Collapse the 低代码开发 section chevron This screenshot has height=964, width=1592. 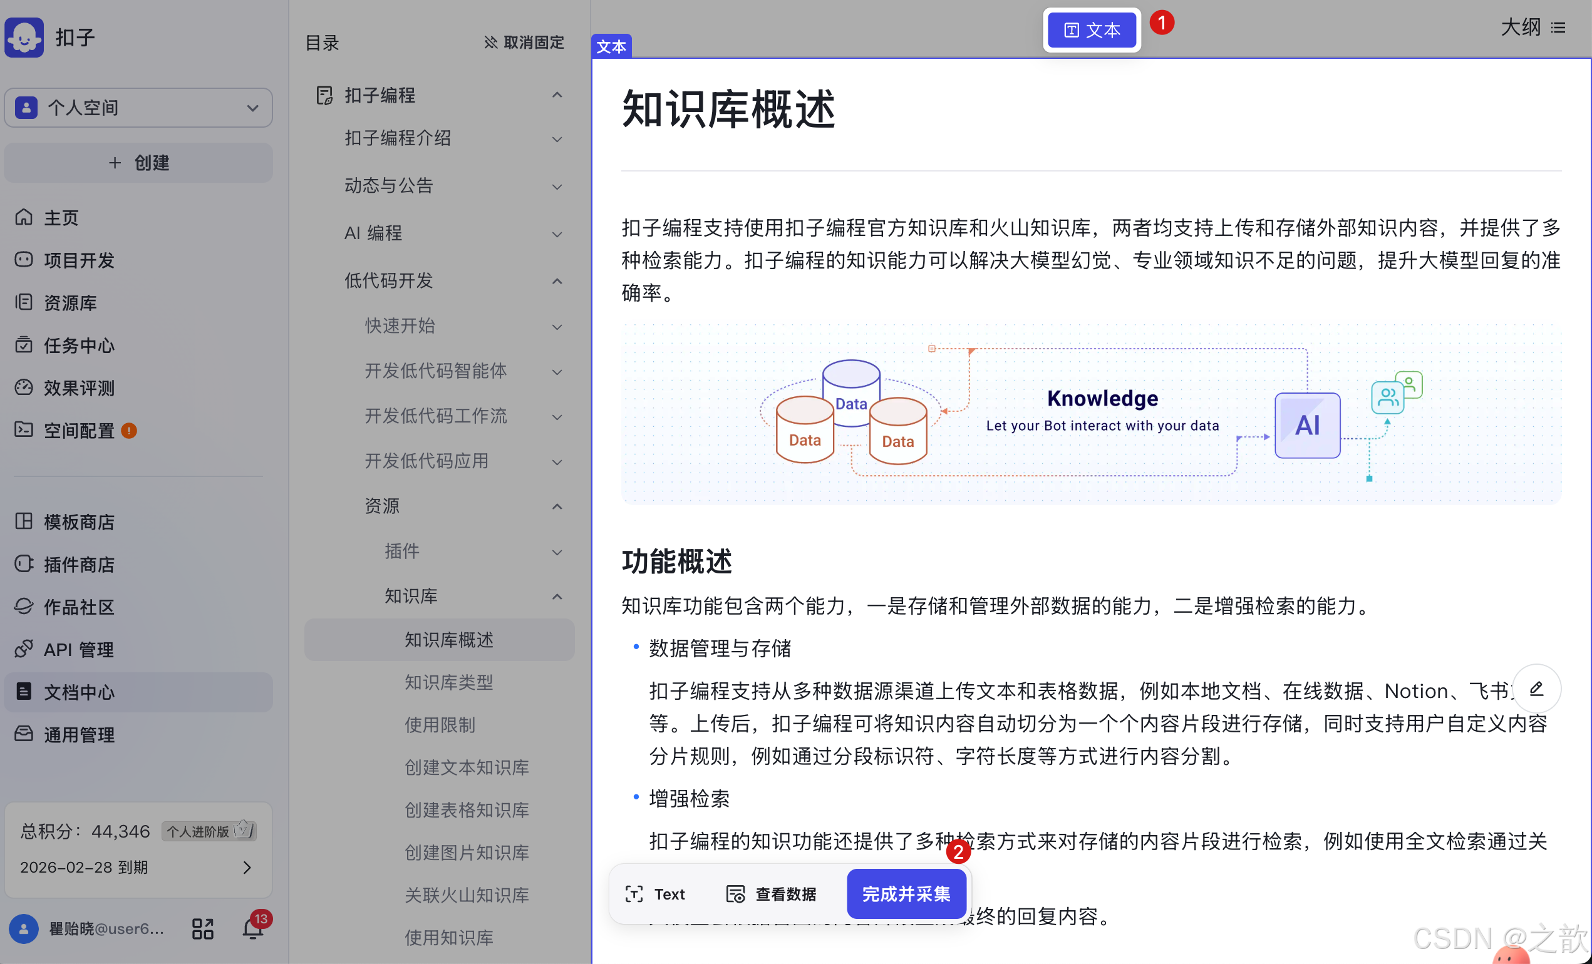click(557, 281)
